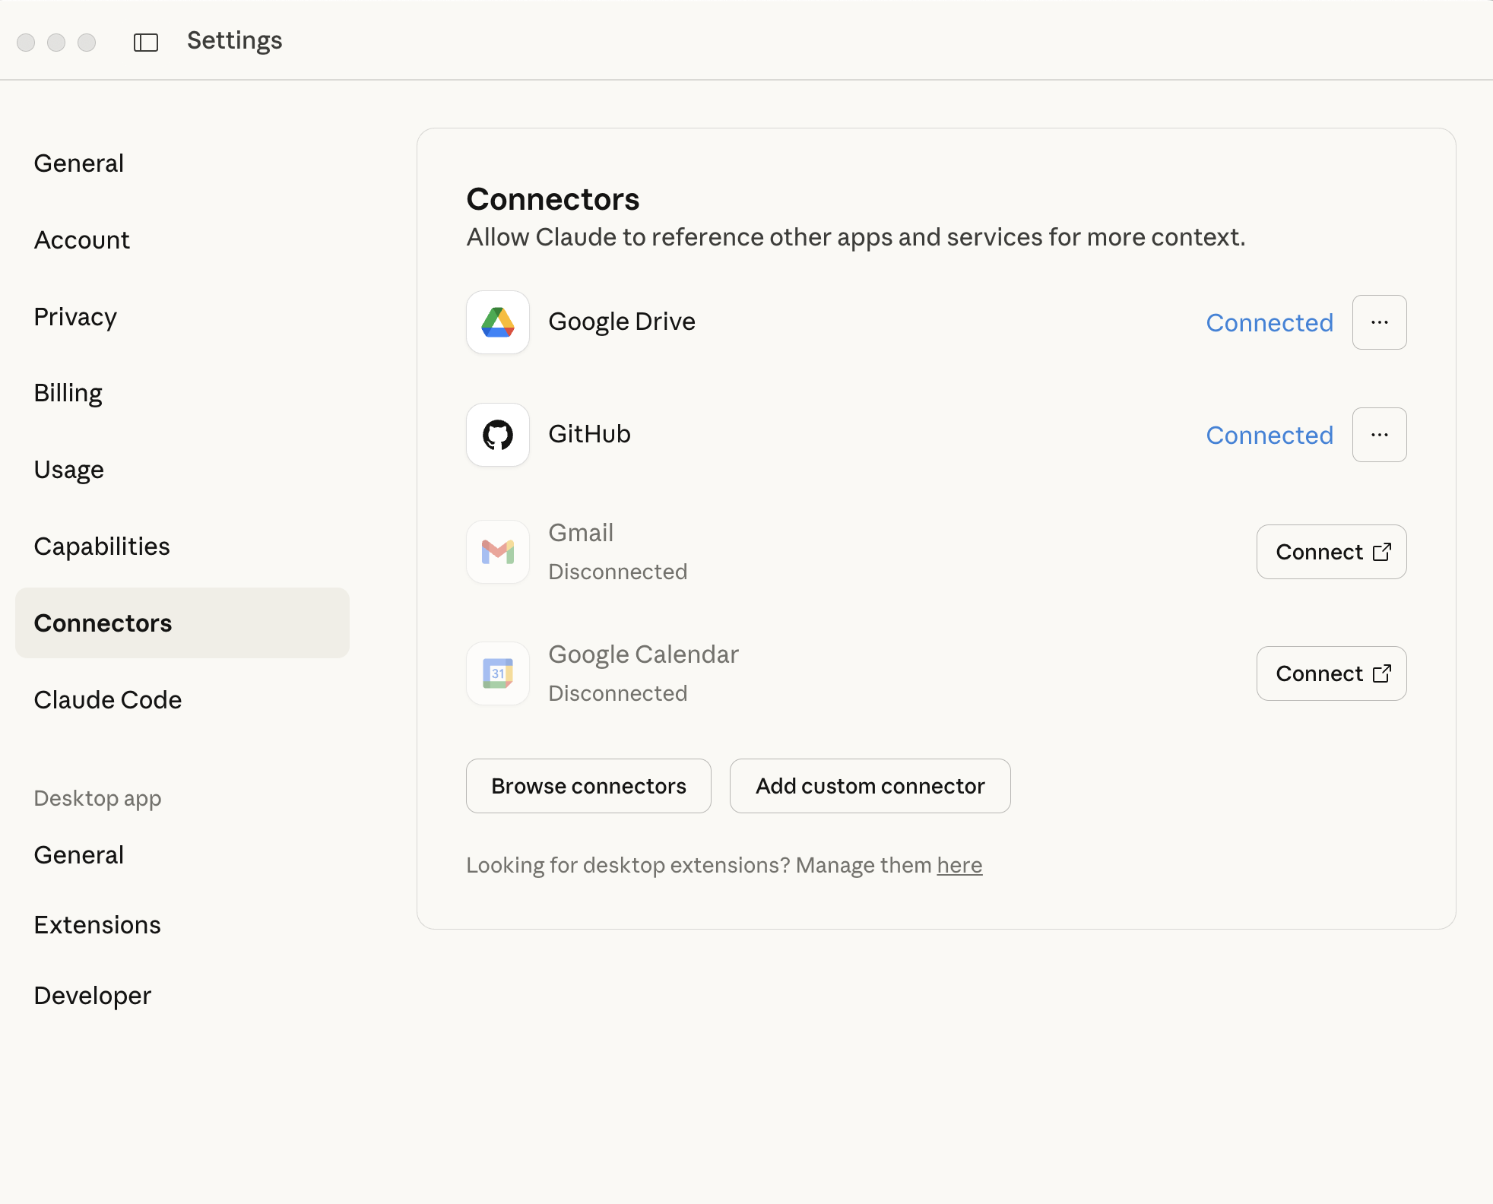Open Google Drive three-dot options menu
Screen dimensions: 1493x1204
(x=1379, y=322)
